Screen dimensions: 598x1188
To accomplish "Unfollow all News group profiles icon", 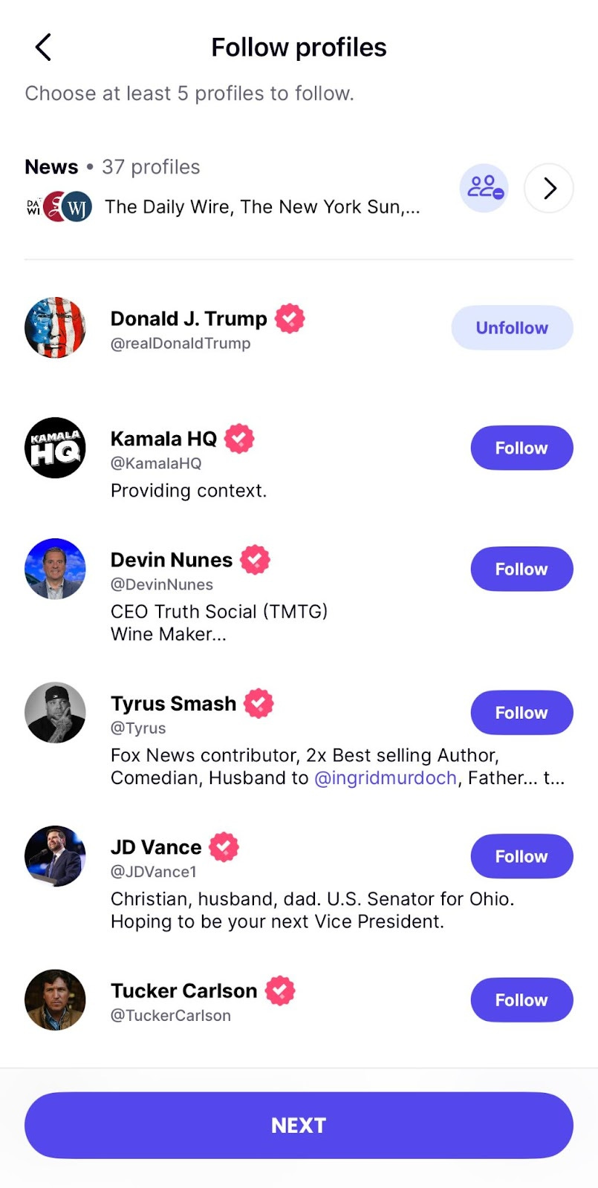I will 484,189.
